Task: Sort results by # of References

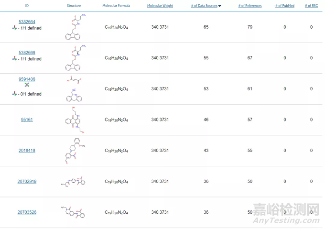Action: [250, 6]
